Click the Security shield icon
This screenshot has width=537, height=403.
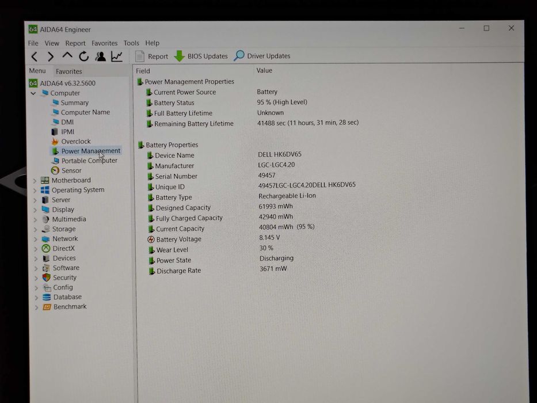click(x=47, y=277)
